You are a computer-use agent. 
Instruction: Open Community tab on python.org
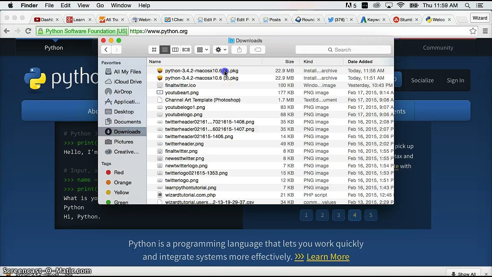coord(438,48)
